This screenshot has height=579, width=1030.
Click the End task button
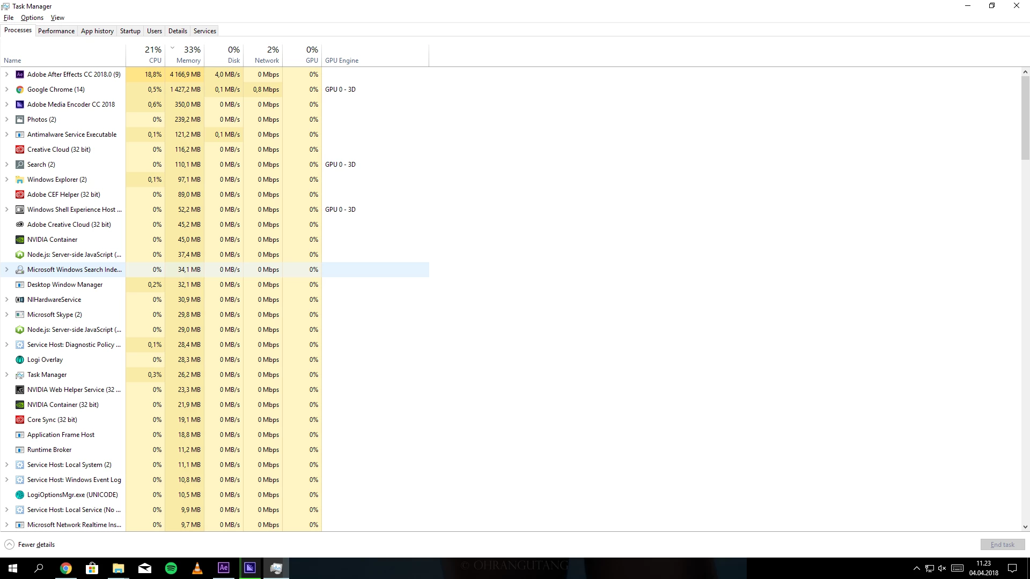point(1002,545)
